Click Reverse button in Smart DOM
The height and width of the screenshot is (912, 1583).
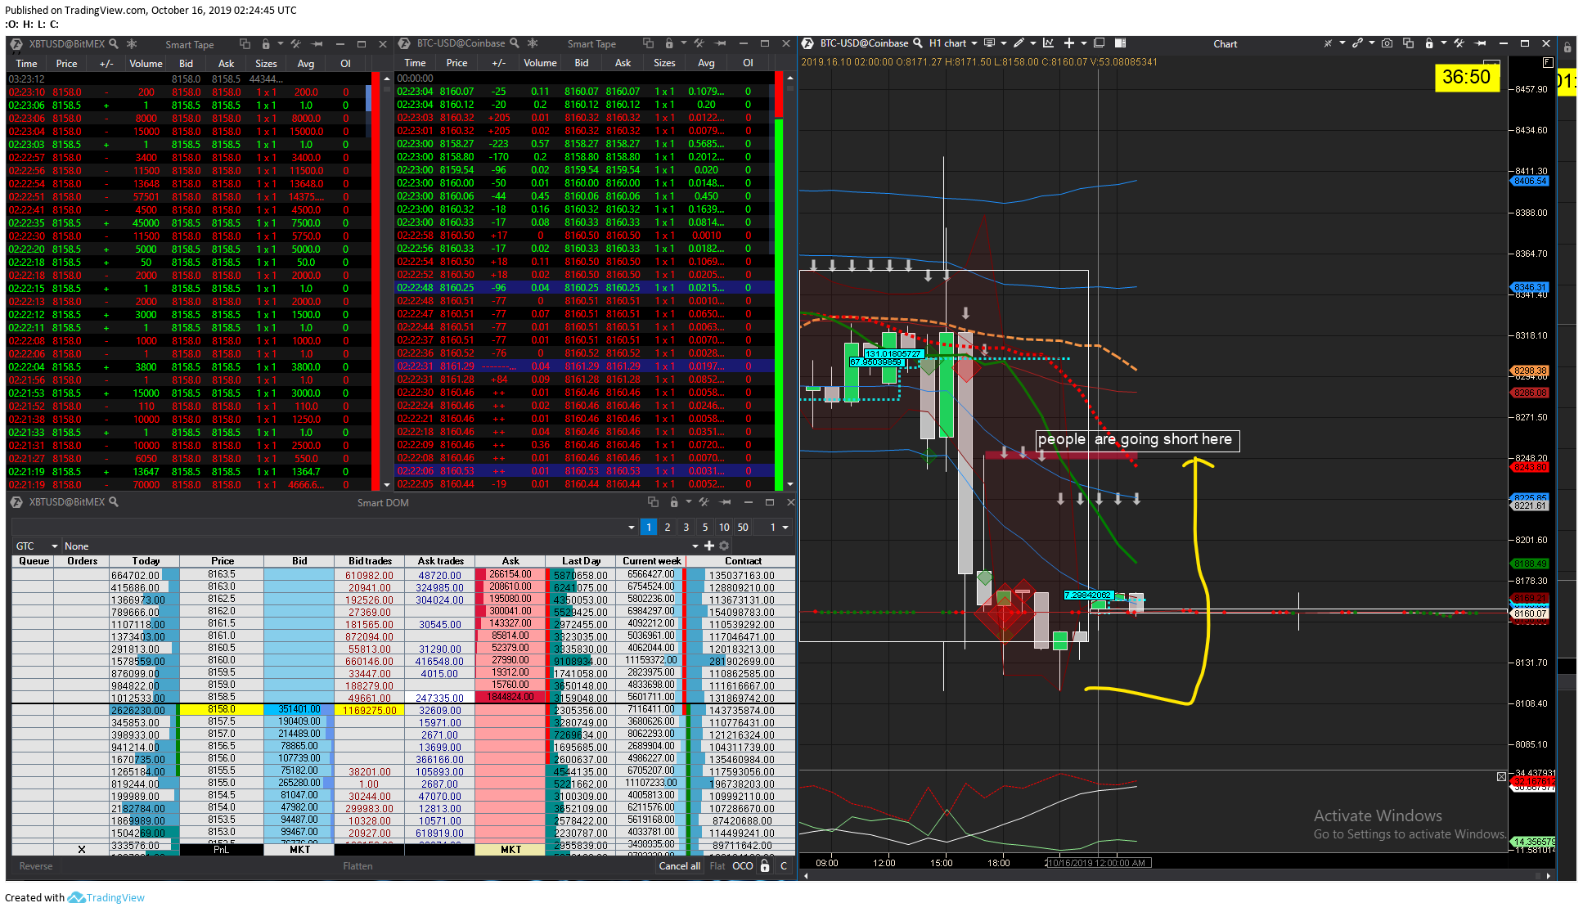pyautogui.click(x=36, y=865)
